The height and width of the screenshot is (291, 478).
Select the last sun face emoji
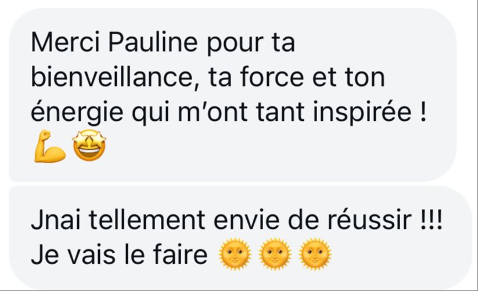click(x=315, y=254)
